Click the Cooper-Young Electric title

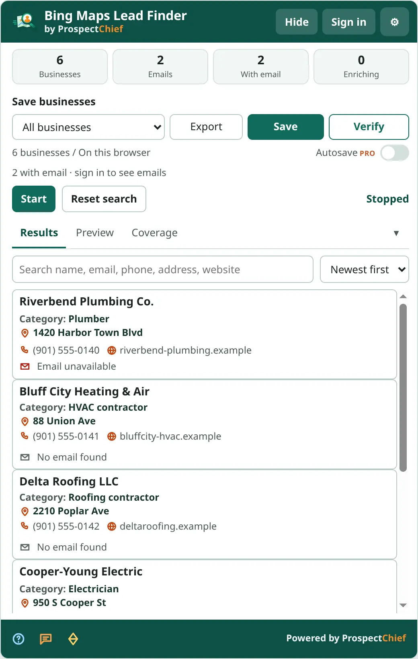(x=81, y=571)
